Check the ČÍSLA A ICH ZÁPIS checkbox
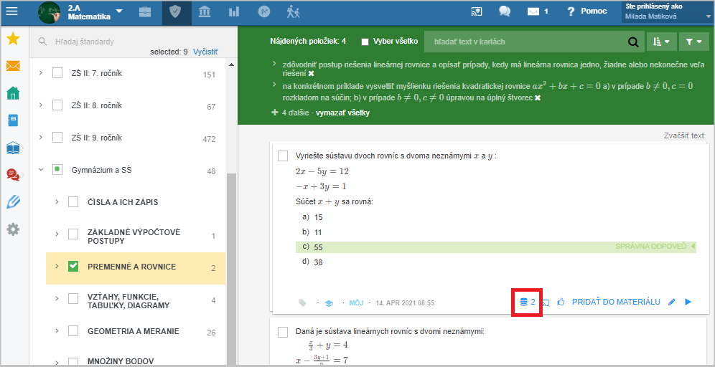The width and height of the screenshot is (715, 367). (73, 201)
